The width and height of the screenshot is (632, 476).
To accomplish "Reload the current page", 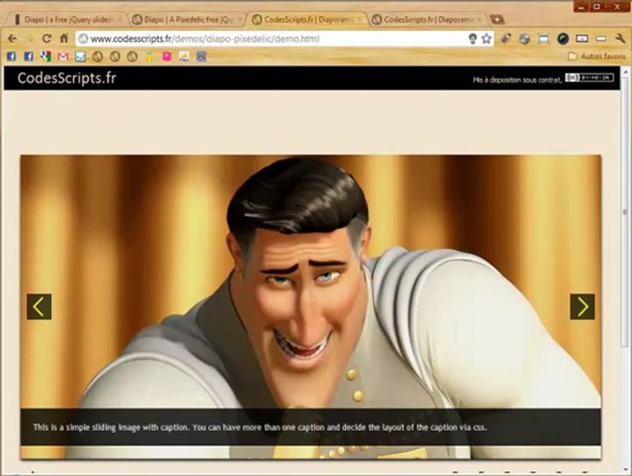I will coord(46,38).
